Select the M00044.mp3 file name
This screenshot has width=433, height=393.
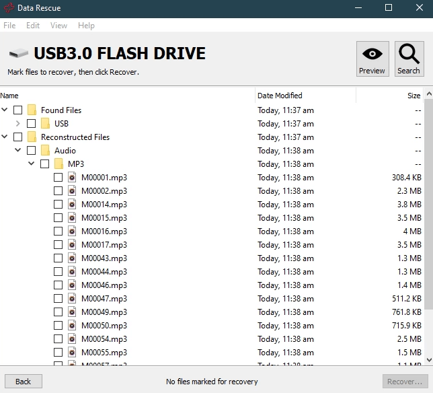pos(104,272)
